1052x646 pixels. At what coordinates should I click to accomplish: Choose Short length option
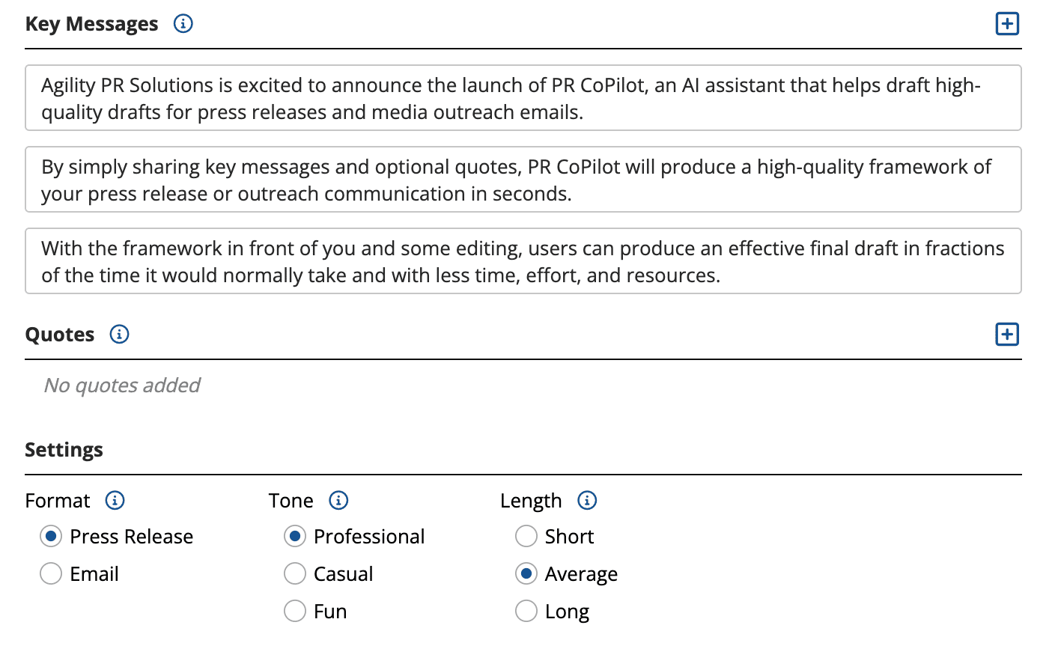pyautogui.click(x=526, y=536)
